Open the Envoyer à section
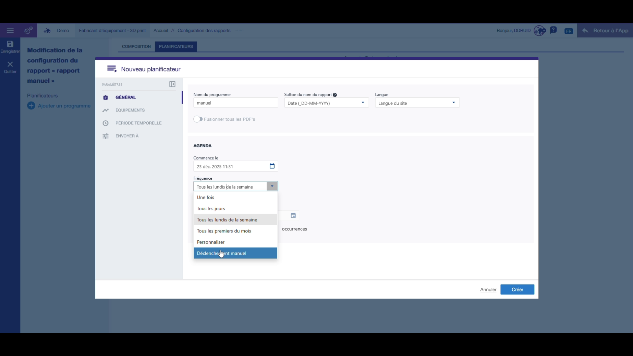Image resolution: width=633 pixels, height=356 pixels. click(127, 136)
